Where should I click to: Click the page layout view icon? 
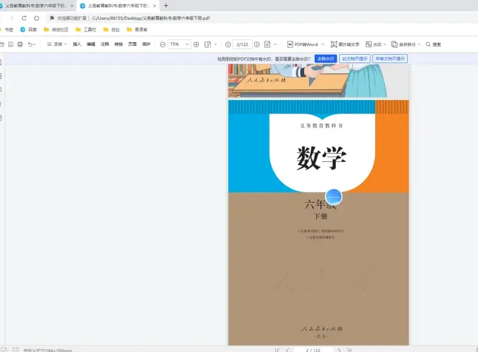(208, 45)
